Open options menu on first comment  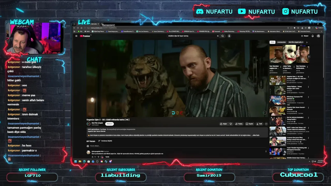266,151
